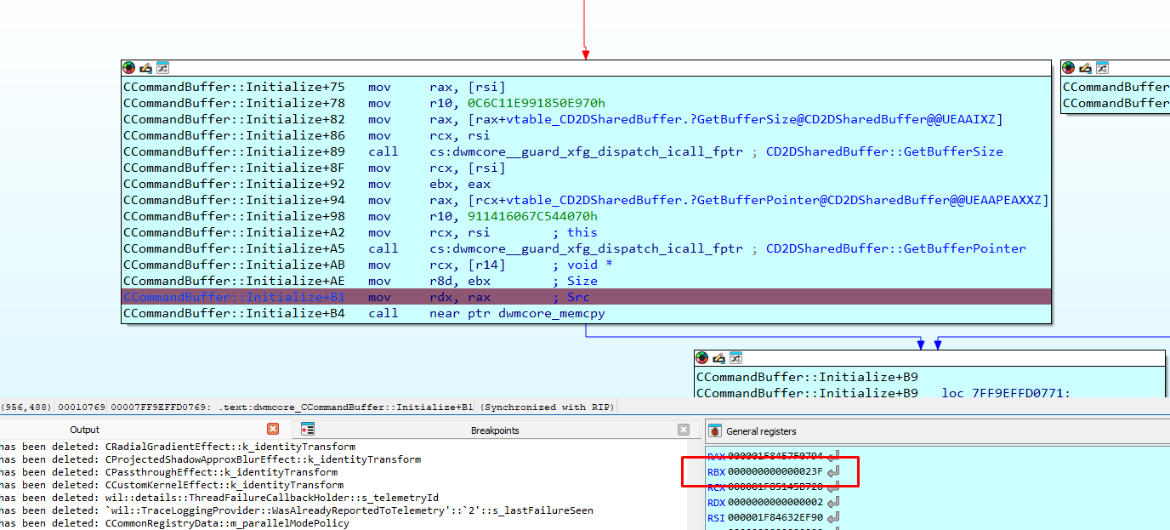1170x530 pixels.
Task: Click the RCX register name
Action: pyautogui.click(x=716, y=487)
